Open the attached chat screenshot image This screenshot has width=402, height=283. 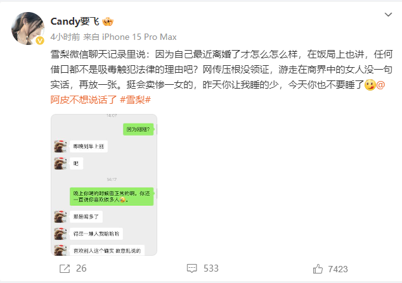pyautogui.click(x=104, y=185)
